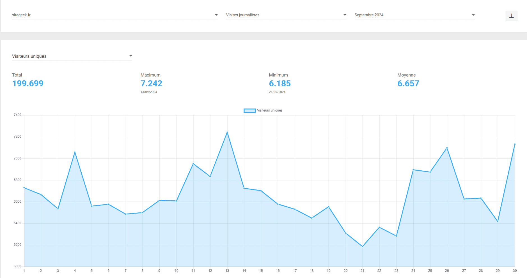Click the lowest data point on day 21
Viewport: 527px width, 278px height.
pyautogui.click(x=362, y=247)
